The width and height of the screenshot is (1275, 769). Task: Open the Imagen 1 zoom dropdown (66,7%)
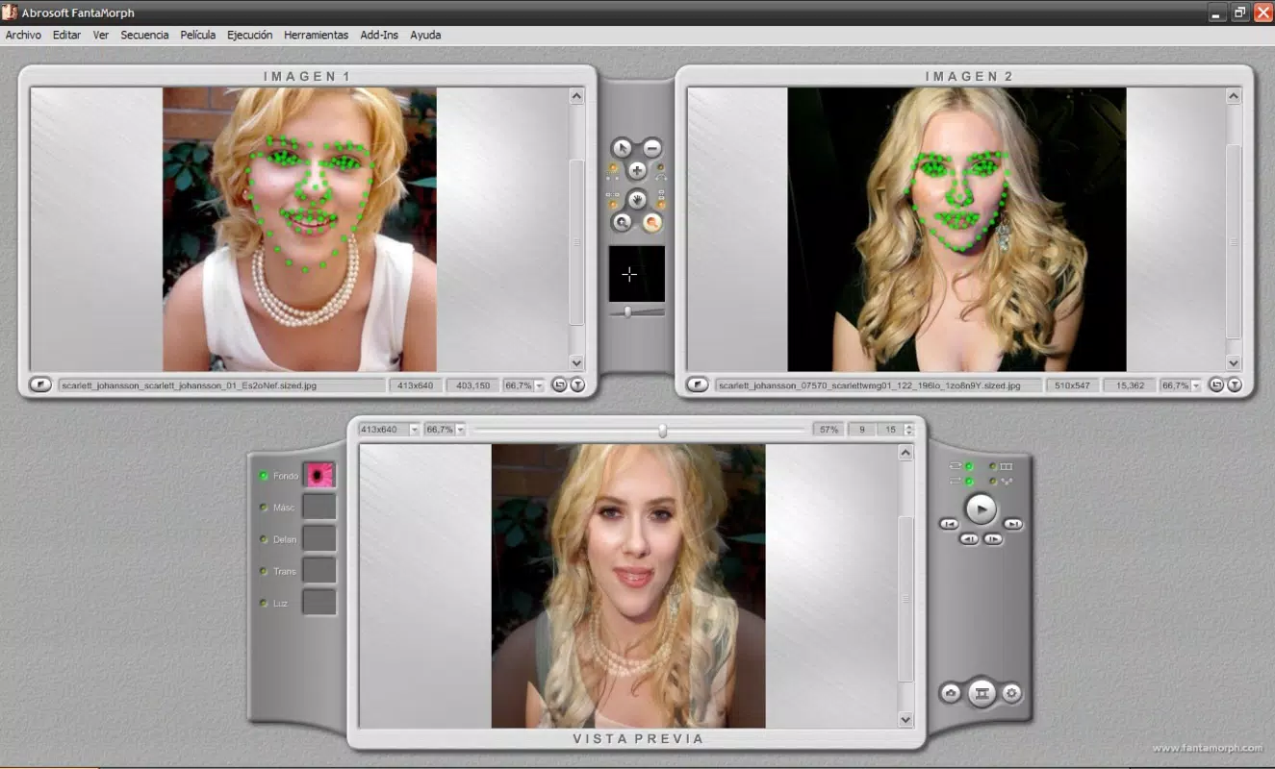[539, 385]
